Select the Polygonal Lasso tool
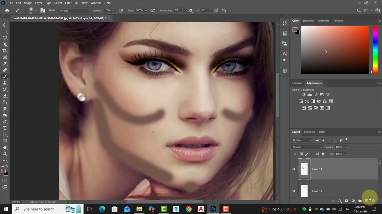 [x=5, y=38]
